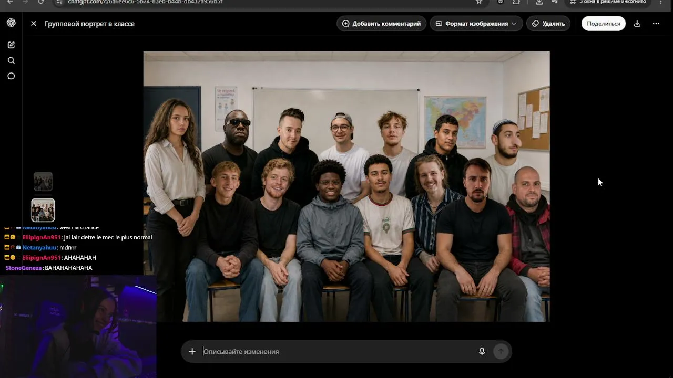Image resolution: width=673 pixels, height=378 pixels.
Task: Click message "jai lair detre le mec le plus normal"
Action: click(x=108, y=237)
